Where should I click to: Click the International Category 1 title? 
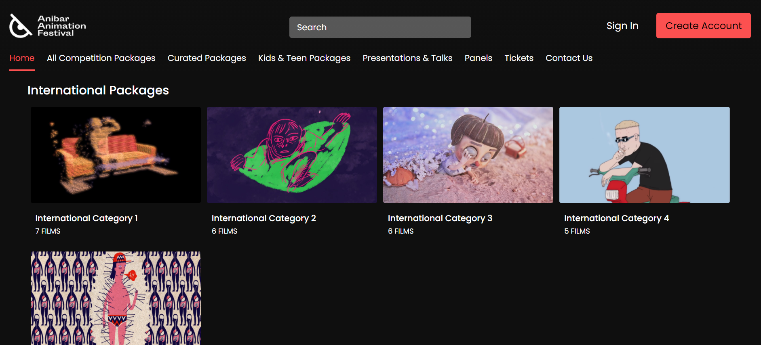[86, 218]
